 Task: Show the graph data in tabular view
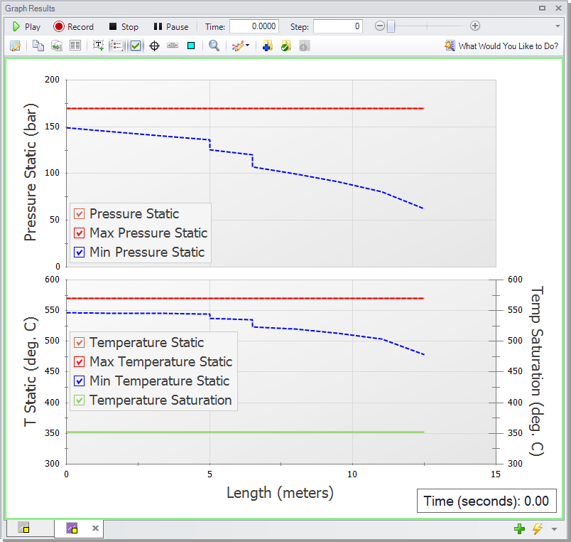pyautogui.click(x=76, y=46)
